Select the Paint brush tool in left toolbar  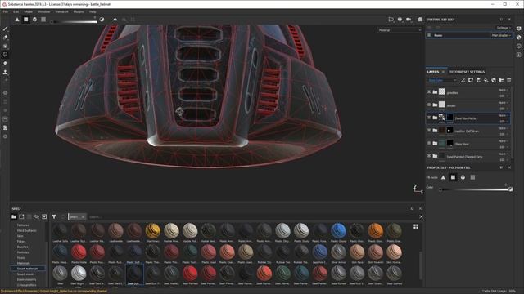coord(5,29)
